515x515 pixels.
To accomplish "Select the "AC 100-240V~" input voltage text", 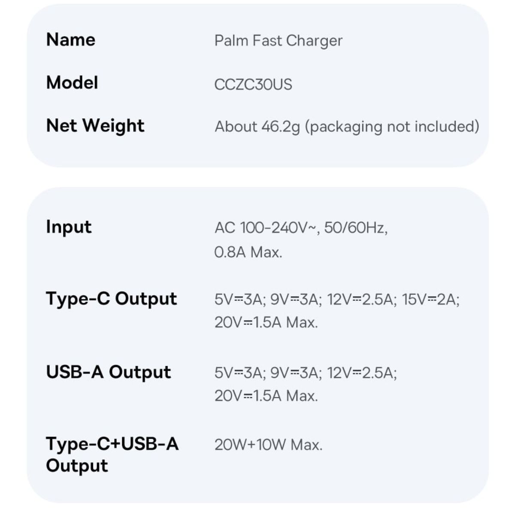I will 267,227.
